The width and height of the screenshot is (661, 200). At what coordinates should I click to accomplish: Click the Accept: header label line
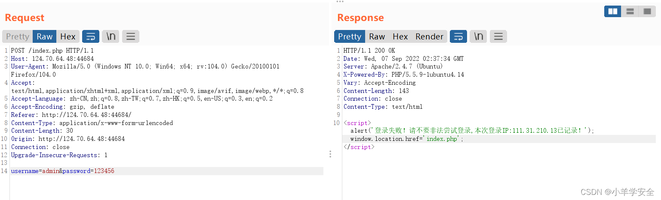pos(23,83)
